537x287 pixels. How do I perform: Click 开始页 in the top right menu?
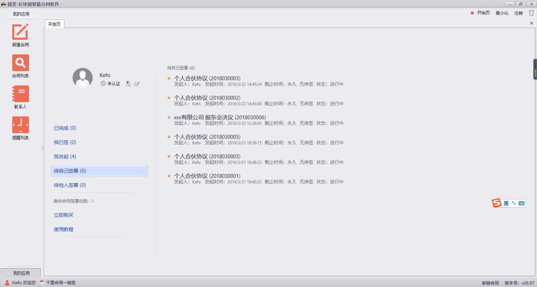[483, 13]
